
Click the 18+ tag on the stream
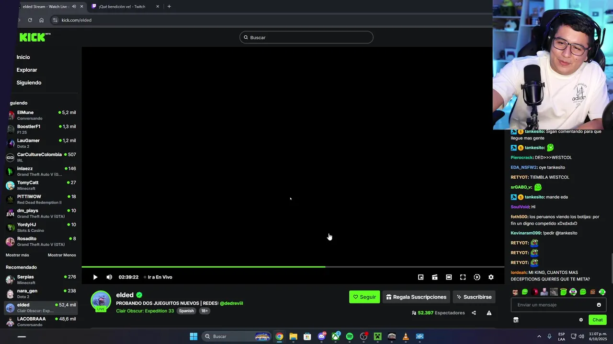coord(204,311)
